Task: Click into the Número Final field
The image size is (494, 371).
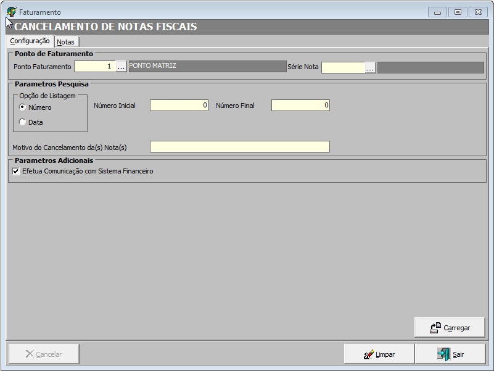Action: coord(300,106)
